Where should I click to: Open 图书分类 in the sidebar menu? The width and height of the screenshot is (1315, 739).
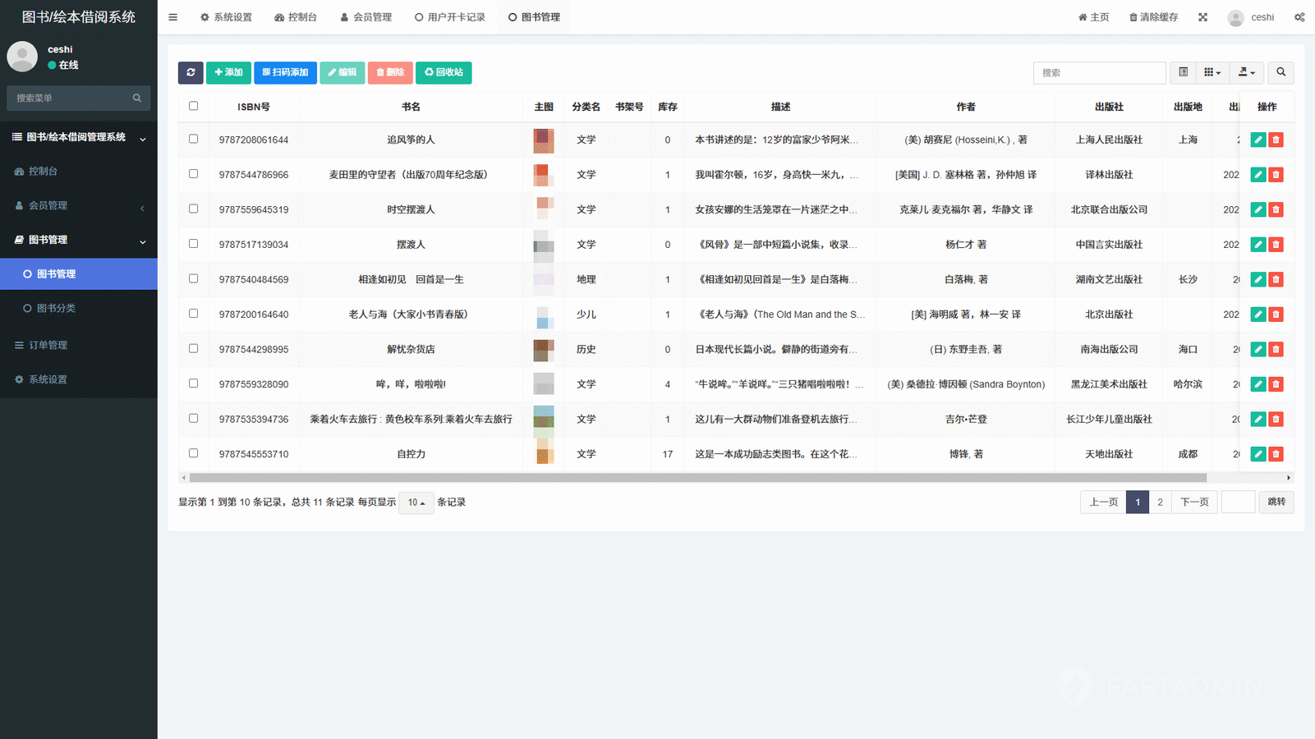(56, 309)
